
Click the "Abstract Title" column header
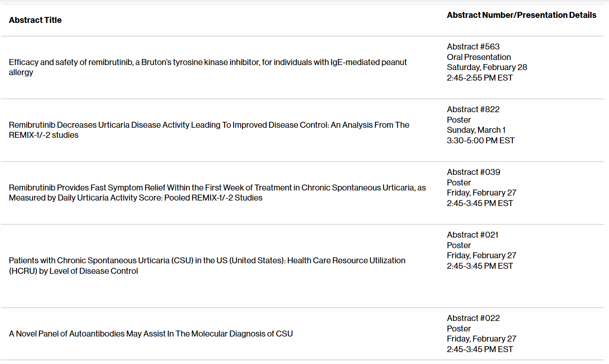tap(35, 20)
